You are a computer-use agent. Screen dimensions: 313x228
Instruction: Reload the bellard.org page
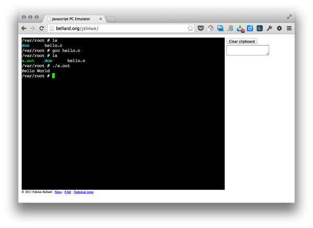(x=42, y=28)
